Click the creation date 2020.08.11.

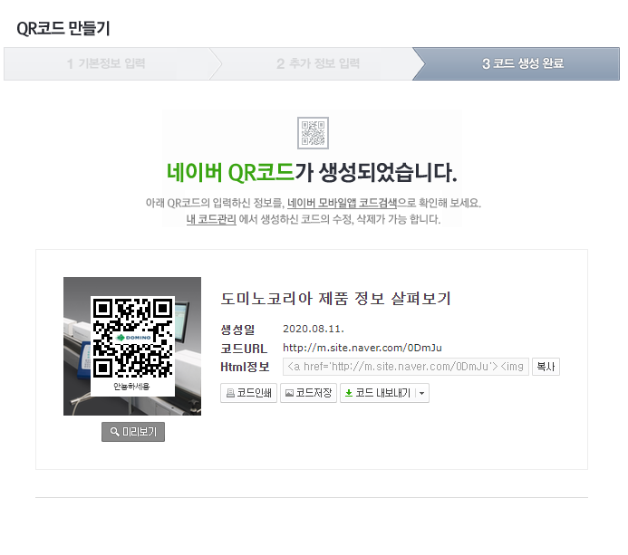314,329
